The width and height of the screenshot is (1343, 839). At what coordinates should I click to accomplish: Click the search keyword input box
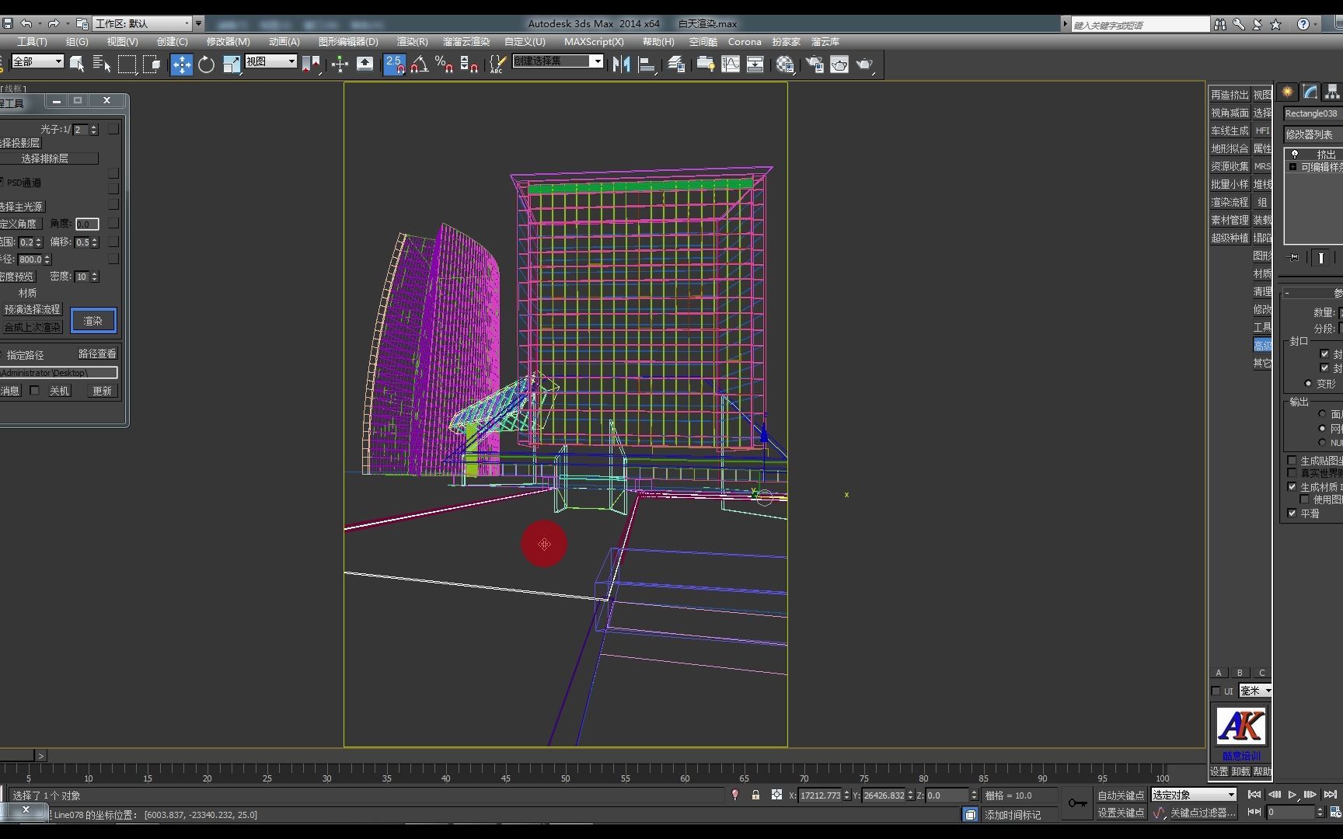(1140, 25)
